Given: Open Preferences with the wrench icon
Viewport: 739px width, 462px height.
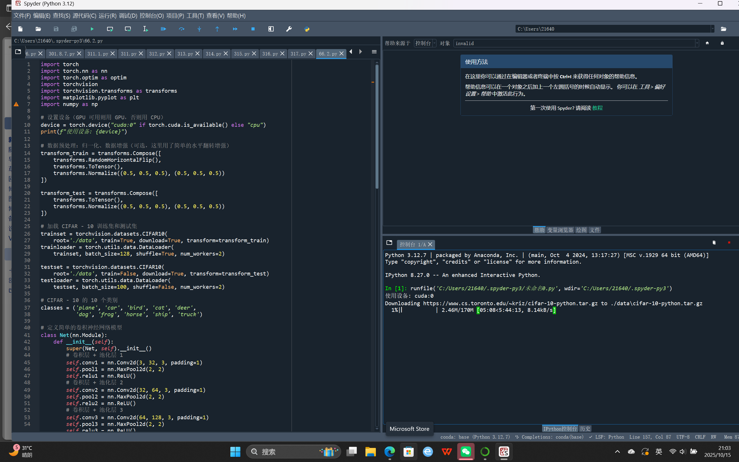Looking at the screenshot, I should (289, 29).
